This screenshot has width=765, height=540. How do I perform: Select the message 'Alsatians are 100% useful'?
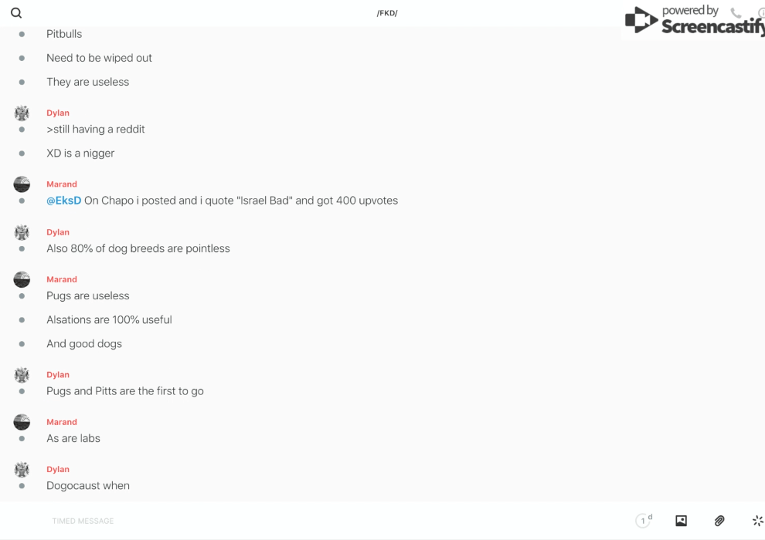tap(109, 320)
